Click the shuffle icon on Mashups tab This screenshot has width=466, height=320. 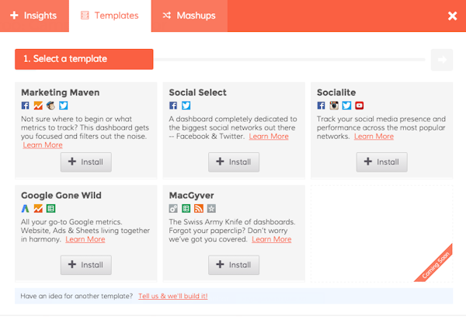point(167,16)
